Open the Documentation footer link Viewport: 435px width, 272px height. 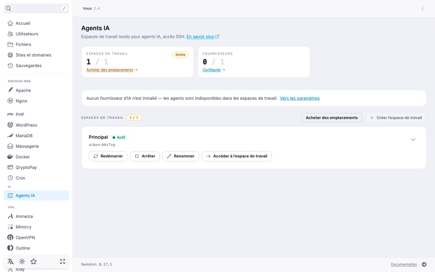point(404,264)
